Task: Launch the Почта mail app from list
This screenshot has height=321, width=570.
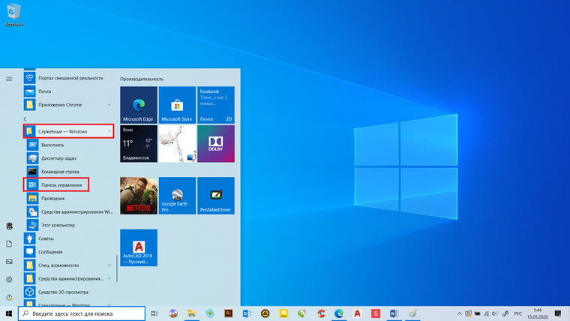Action: [x=68, y=91]
